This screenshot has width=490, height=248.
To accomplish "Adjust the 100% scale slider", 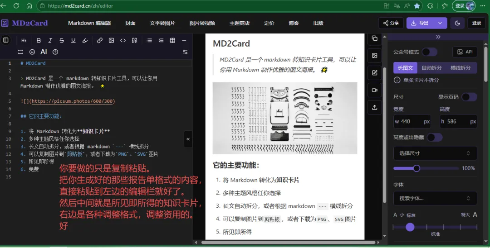I will point(416,168).
